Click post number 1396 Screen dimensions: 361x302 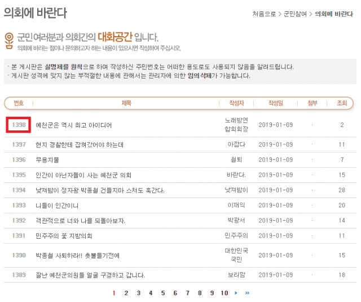19,160
